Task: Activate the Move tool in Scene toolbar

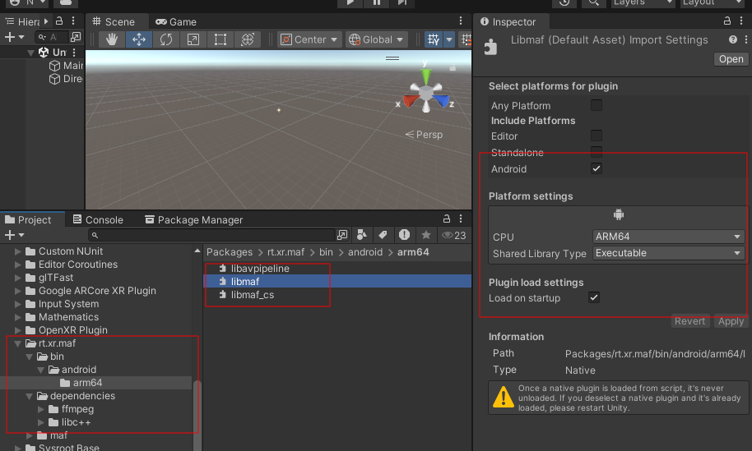Action: pos(139,39)
